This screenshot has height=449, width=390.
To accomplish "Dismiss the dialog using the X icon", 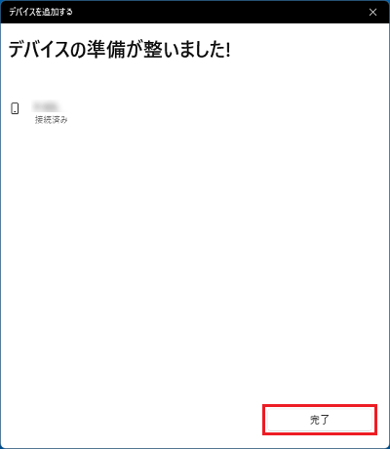I will click(372, 12).
